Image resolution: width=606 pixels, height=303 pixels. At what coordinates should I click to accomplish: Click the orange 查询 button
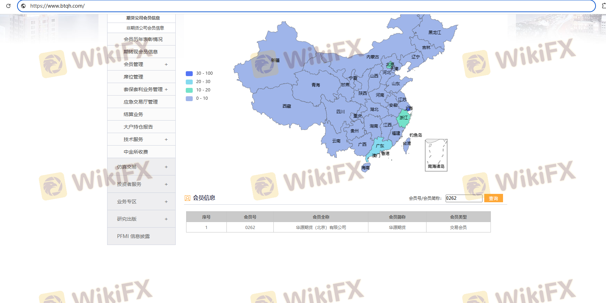pos(493,198)
